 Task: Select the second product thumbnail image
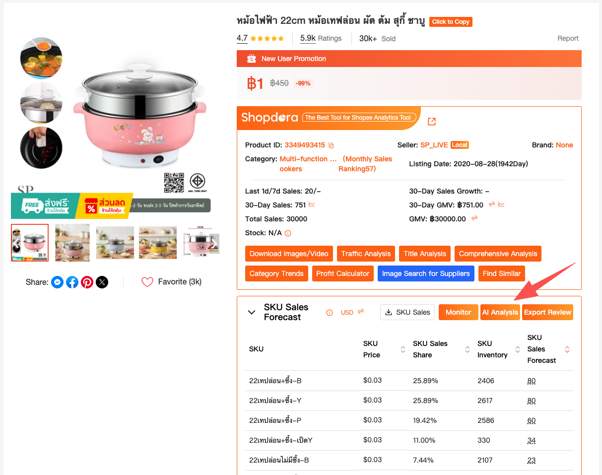pos(72,243)
